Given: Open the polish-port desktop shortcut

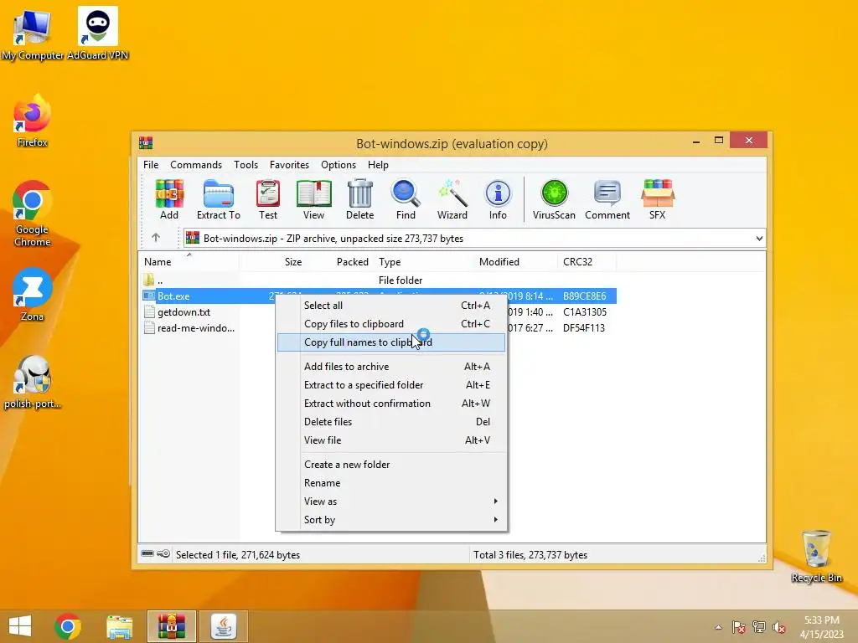Looking at the screenshot, I should pyautogui.click(x=33, y=383).
